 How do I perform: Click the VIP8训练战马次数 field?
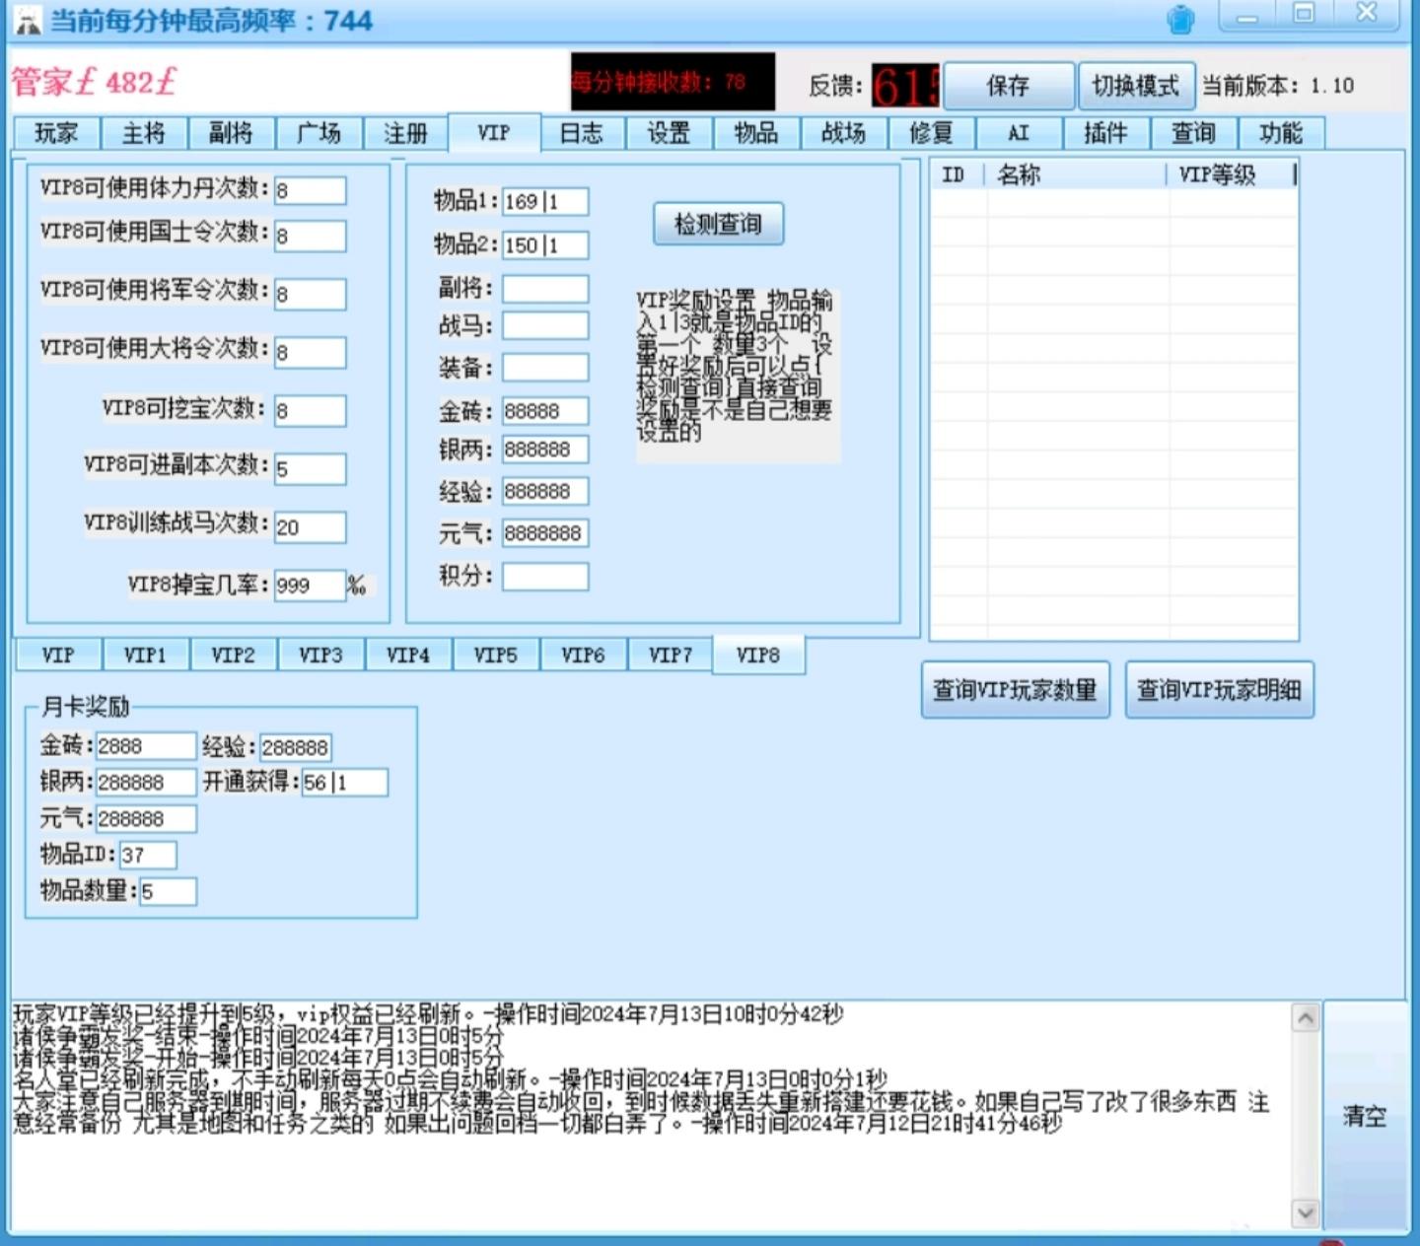[x=310, y=526]
